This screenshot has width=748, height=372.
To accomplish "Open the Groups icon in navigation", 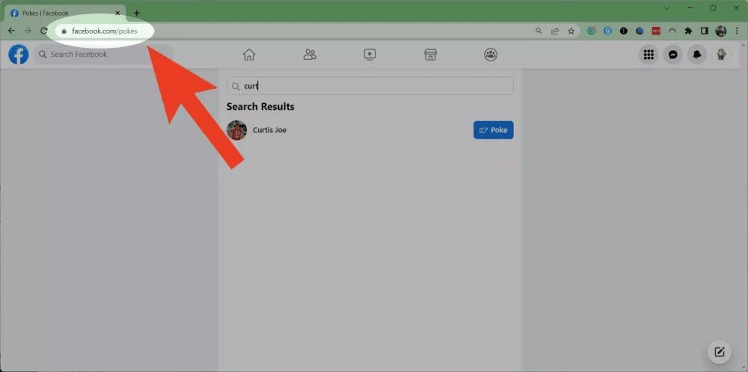I will pos(491,55).
